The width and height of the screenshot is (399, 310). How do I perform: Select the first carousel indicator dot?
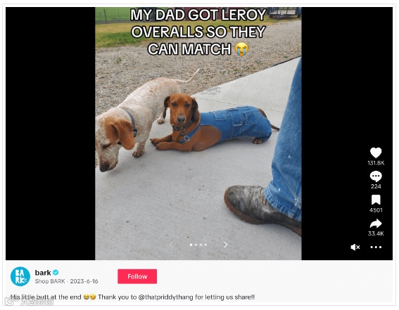coord(191,245)
